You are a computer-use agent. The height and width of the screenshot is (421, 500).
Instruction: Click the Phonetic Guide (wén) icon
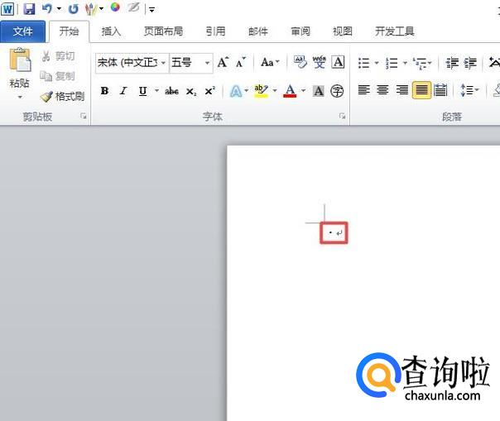click(x=319, y=62)
